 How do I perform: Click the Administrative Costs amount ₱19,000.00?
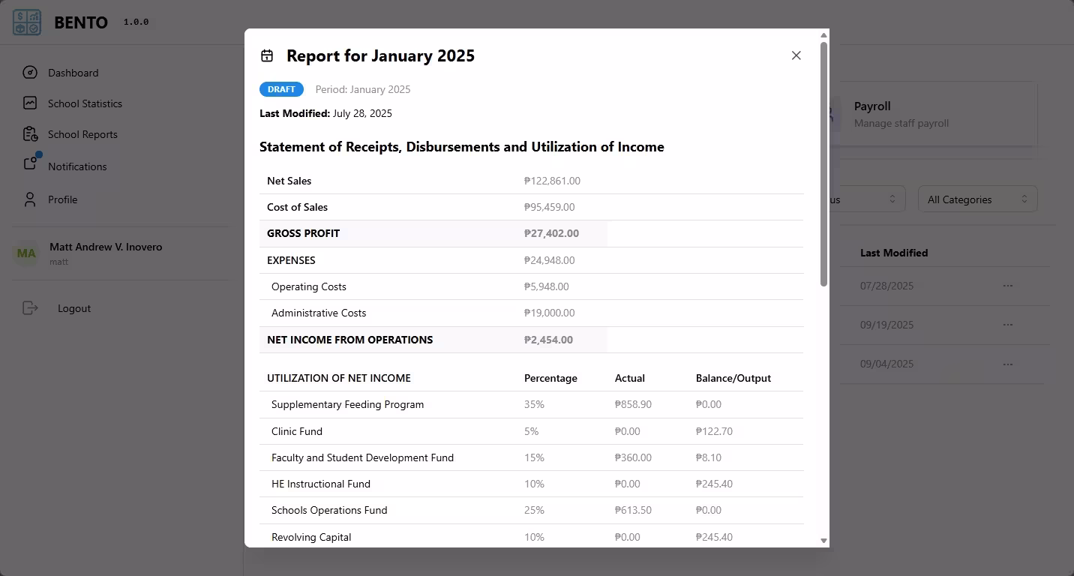[x=550, y=313]
